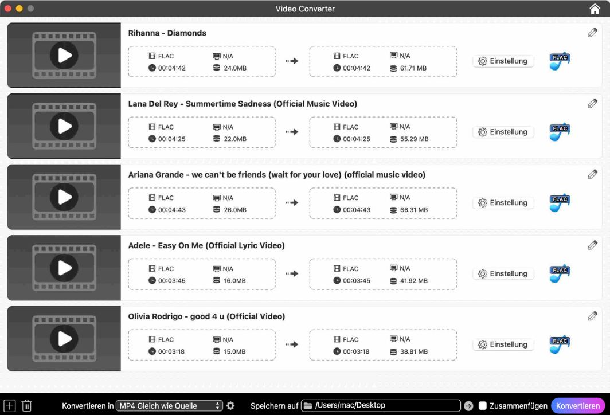This screenshot has height=415, width=610.
Task: Play Rihanna - Diamonds preview
Action: [x=64, y=55]
